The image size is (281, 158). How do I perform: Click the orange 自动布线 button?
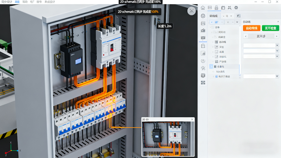coord(251,28)
